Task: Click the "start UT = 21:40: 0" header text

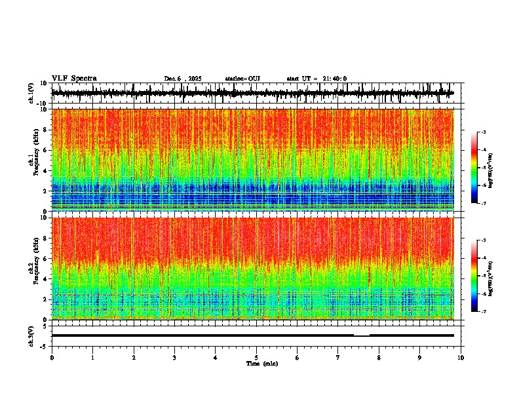Action: point(317,79)
